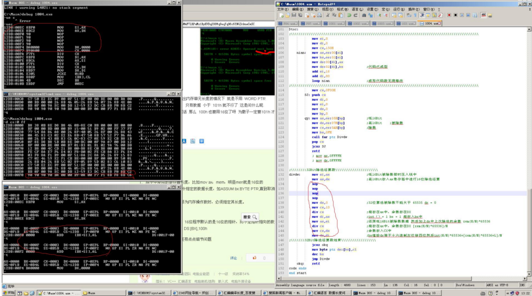
Task: Close the active 1004.asm tab
Action: pyautogui.click(x=440, y=24)
